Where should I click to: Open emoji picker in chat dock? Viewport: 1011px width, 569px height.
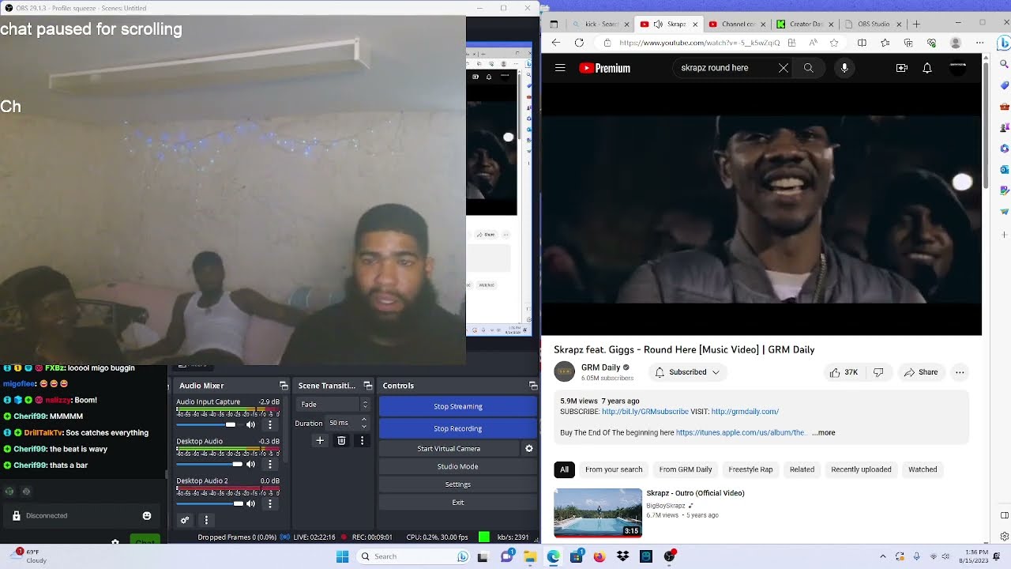147,516
